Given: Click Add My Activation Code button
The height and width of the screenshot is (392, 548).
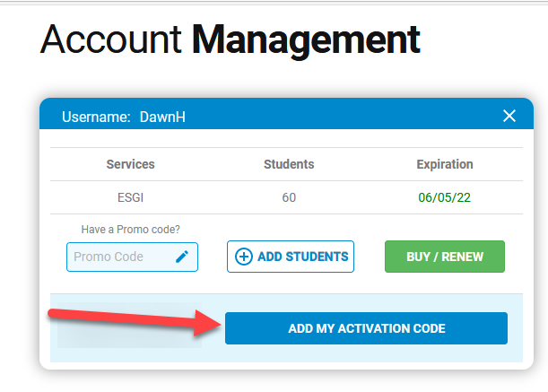Looking at the screenshot, I should 366,328.
